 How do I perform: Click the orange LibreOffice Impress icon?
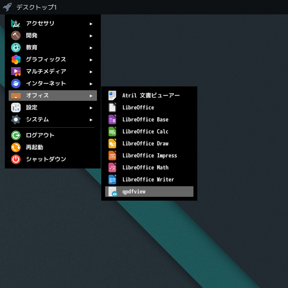tap(112, 156)
